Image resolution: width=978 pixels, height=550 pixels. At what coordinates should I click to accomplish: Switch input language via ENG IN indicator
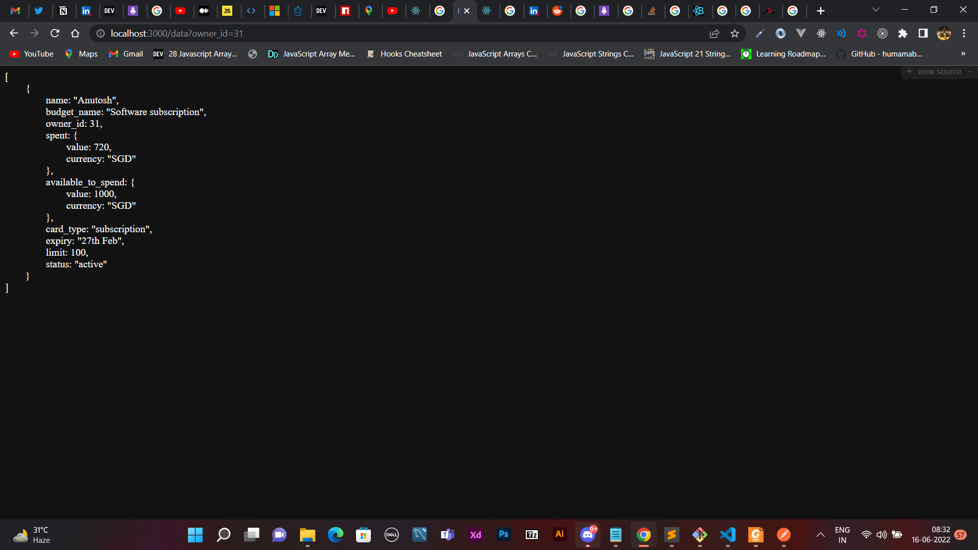[x=843, y=534]
